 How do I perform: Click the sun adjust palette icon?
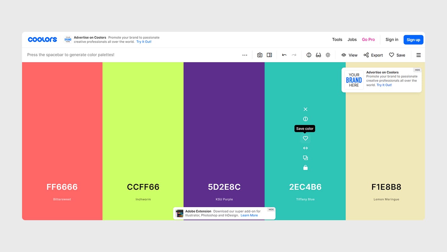pyautogui.click(x=328, y=55)
